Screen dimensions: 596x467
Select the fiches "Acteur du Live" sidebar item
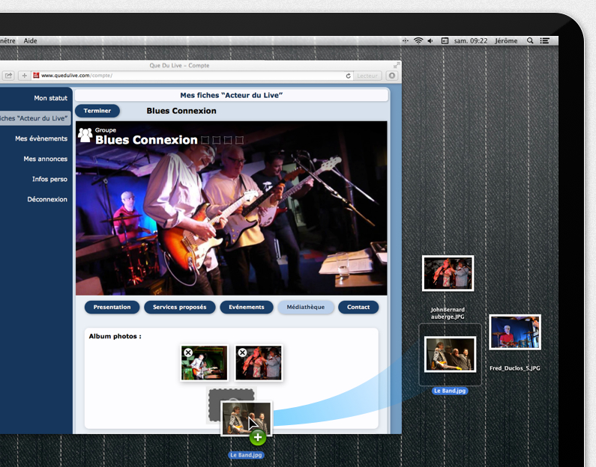35,118
